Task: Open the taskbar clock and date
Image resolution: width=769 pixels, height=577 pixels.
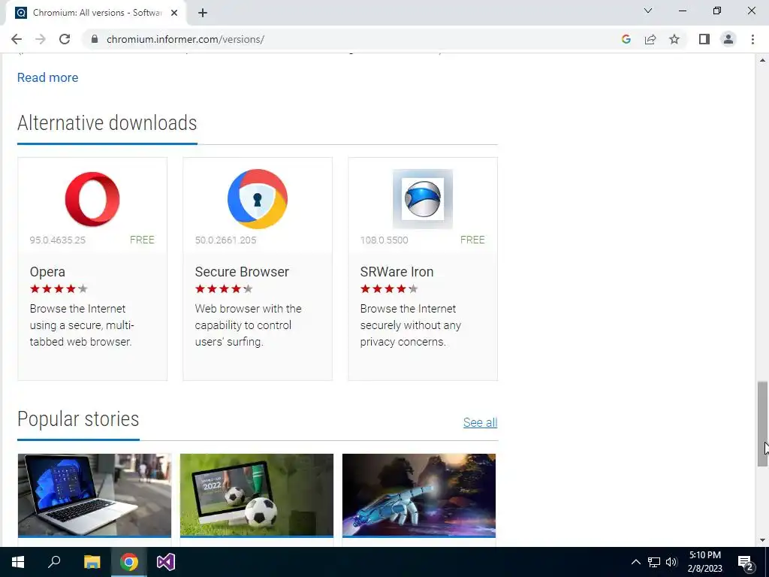Action: tap(704, 562)
